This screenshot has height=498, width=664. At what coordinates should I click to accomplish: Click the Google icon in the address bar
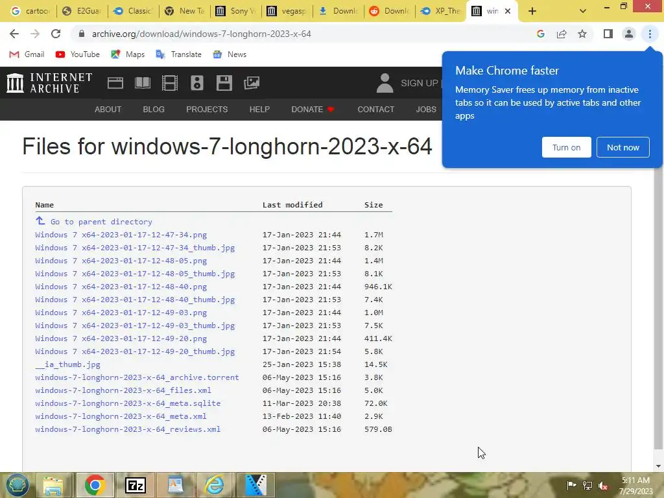540,34
